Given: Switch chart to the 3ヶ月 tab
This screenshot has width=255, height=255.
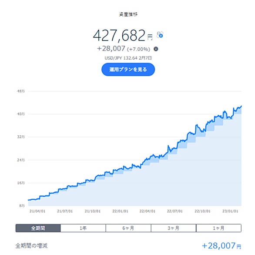Looking at the screenshot, I should (174, 228).
